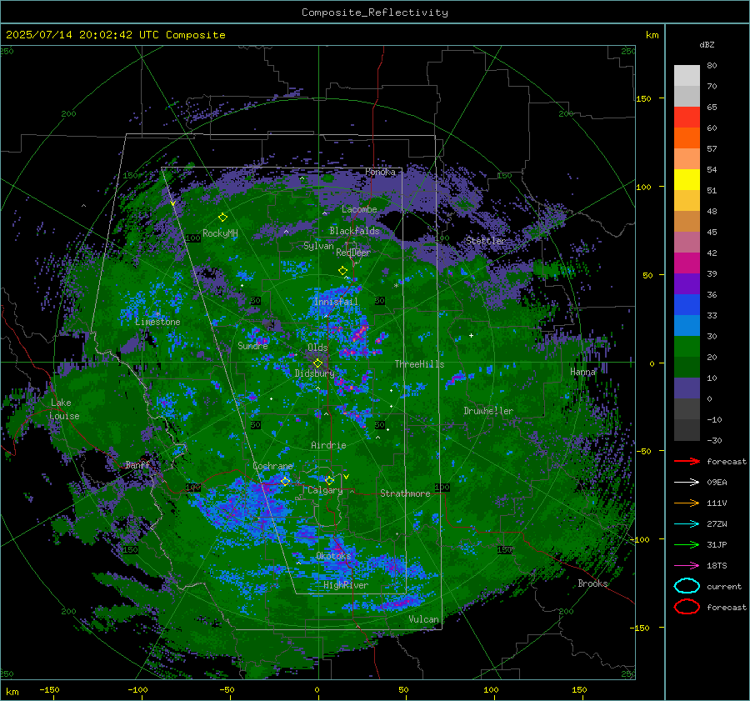
Task: Click the Sylvan label
Action: pyautogui.click(x=318, y=246)
